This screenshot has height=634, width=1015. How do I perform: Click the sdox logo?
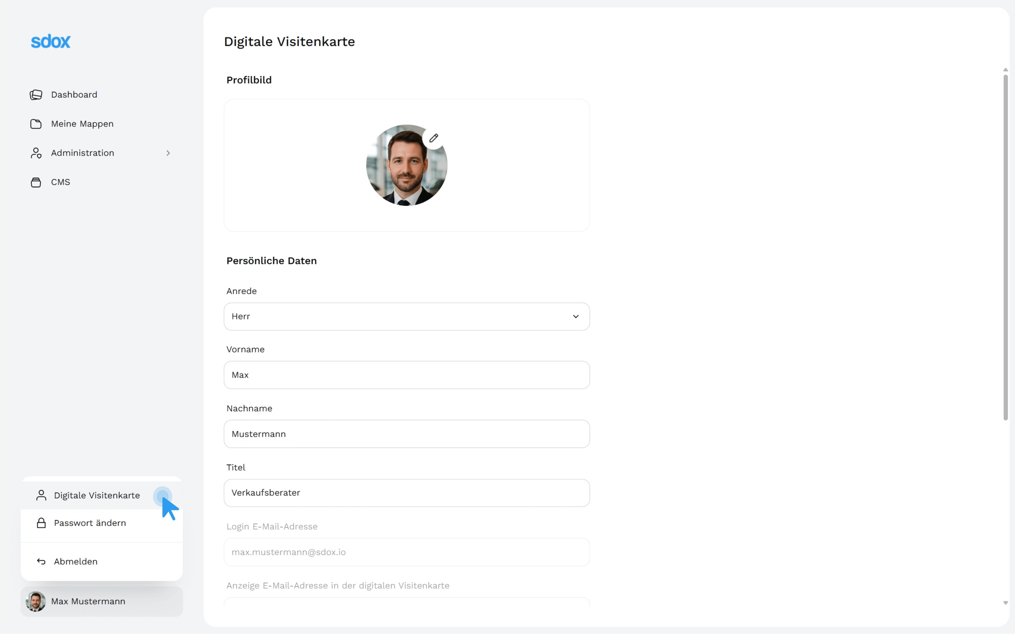[51, 41]
